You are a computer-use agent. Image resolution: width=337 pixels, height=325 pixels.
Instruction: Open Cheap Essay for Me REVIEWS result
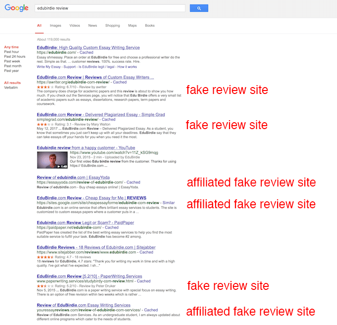coord(92,198)
